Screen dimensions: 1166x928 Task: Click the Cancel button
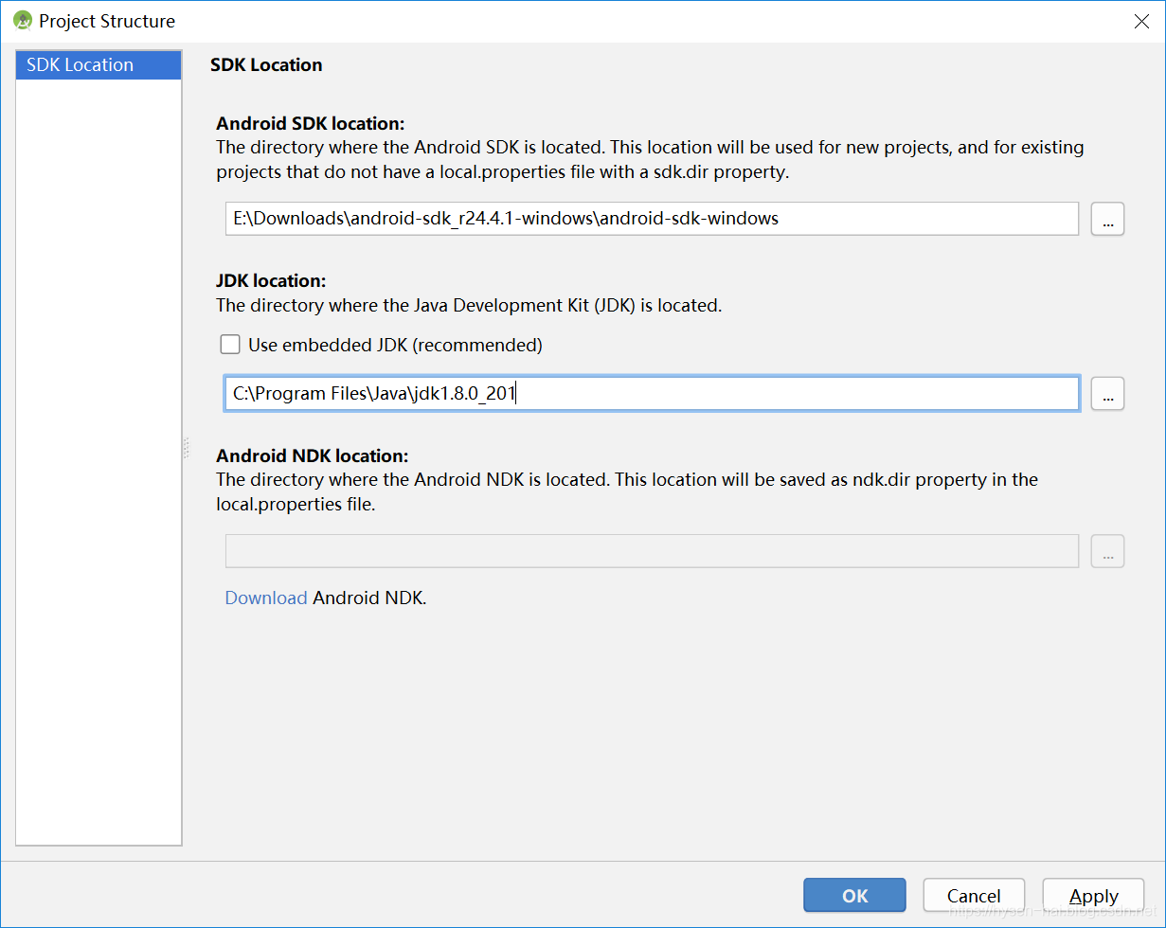974,896
